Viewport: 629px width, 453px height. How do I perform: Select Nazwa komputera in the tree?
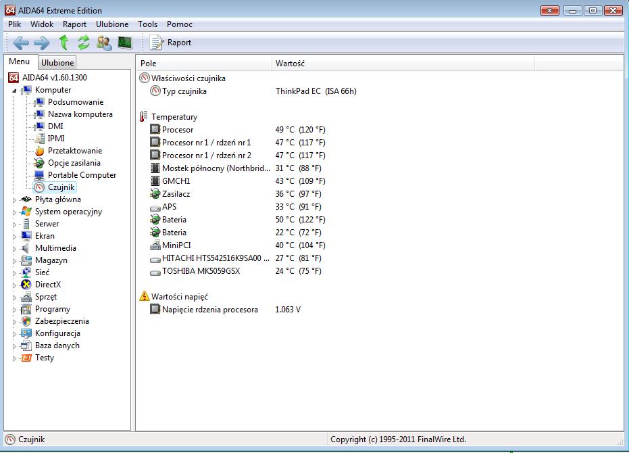(80, 114)
